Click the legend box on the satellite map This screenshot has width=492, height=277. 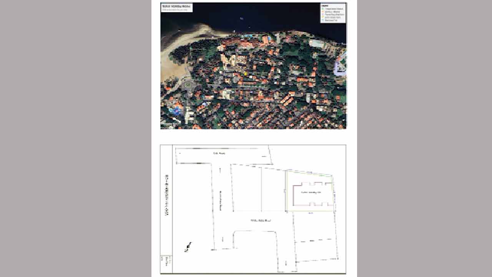[x=333, y=13]
